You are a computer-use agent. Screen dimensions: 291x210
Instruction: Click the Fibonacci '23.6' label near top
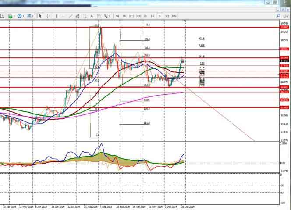(147, 39)
